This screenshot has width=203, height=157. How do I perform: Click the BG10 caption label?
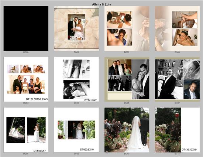(127, 154)
